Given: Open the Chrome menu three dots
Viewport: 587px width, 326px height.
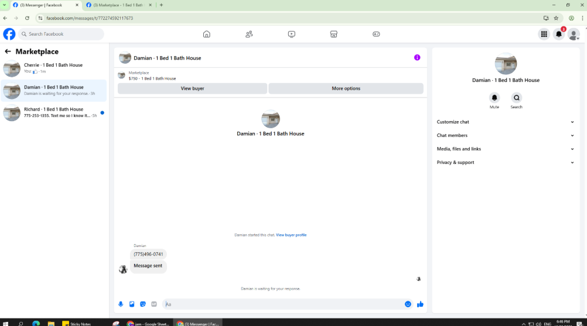Looking at the screenshot, I should click(582, 18).
